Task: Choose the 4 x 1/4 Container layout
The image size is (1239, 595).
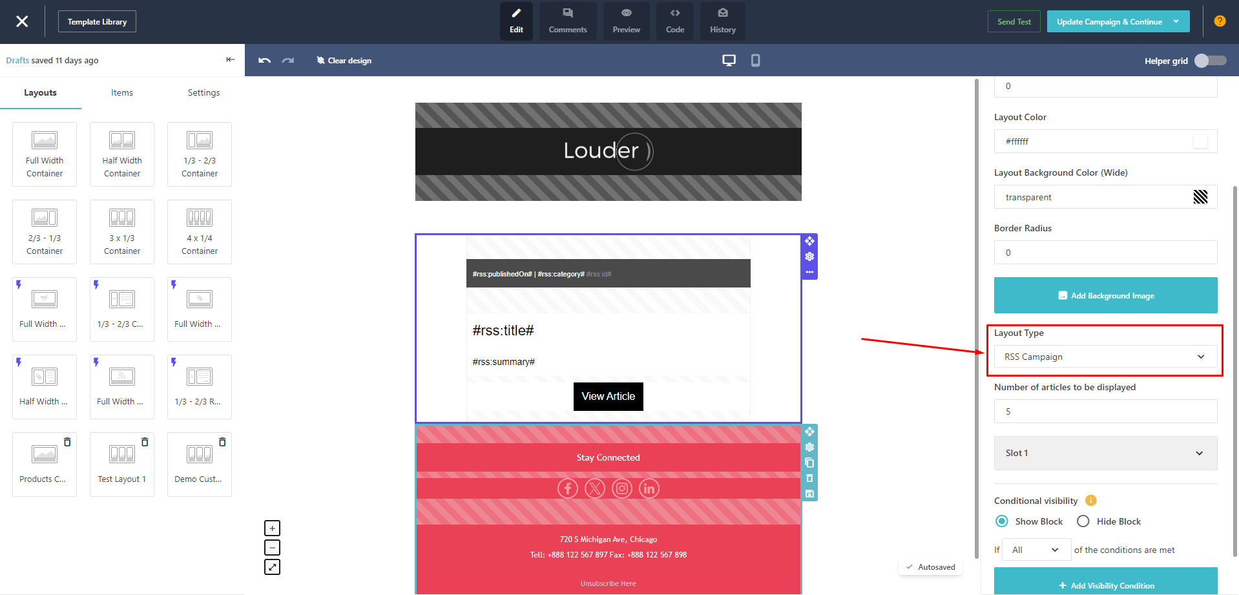Action: click(x=200, y=232)
